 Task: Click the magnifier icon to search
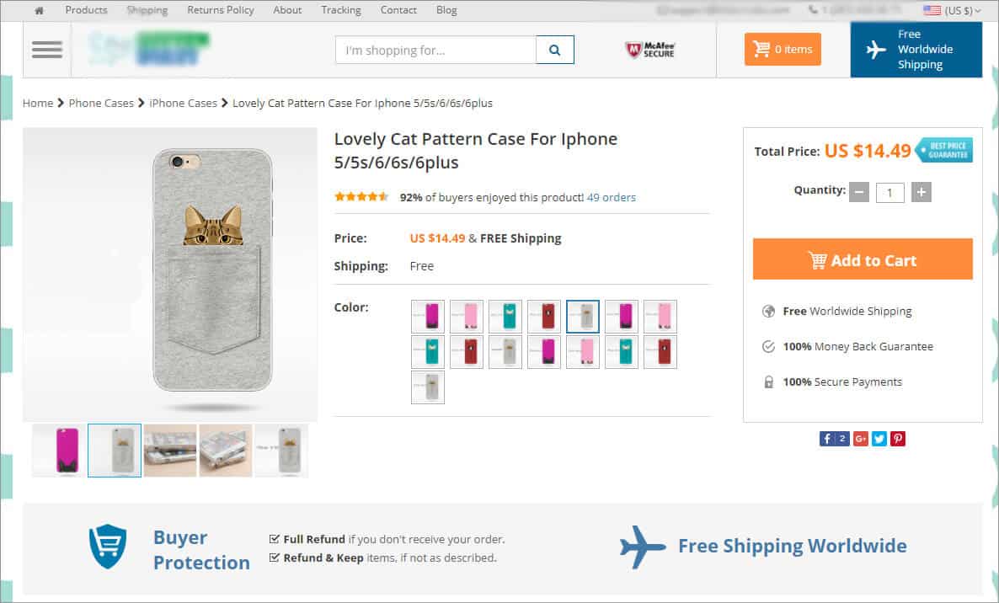tap(555, 50)
